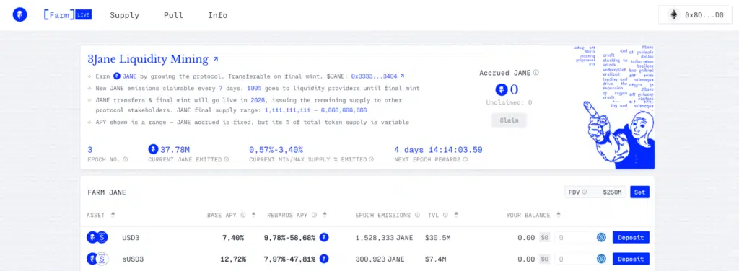Click the 3Jane logo in the header
The height and width of the screenshot is (271, 739).
coord(19,15)
